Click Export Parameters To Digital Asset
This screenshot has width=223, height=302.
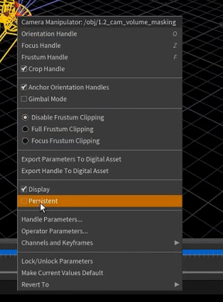click(100, 159)
